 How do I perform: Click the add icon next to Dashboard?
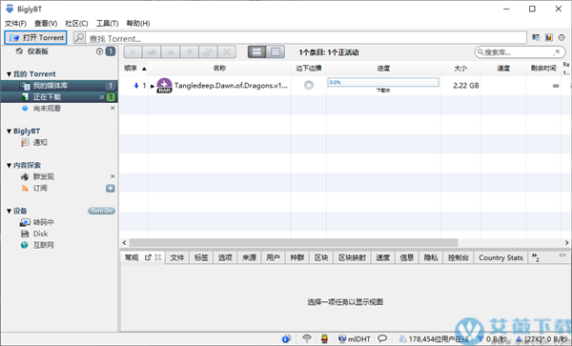[99, 51]
